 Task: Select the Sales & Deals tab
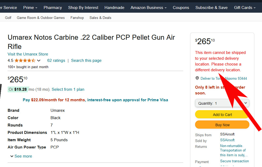point(100,18)
